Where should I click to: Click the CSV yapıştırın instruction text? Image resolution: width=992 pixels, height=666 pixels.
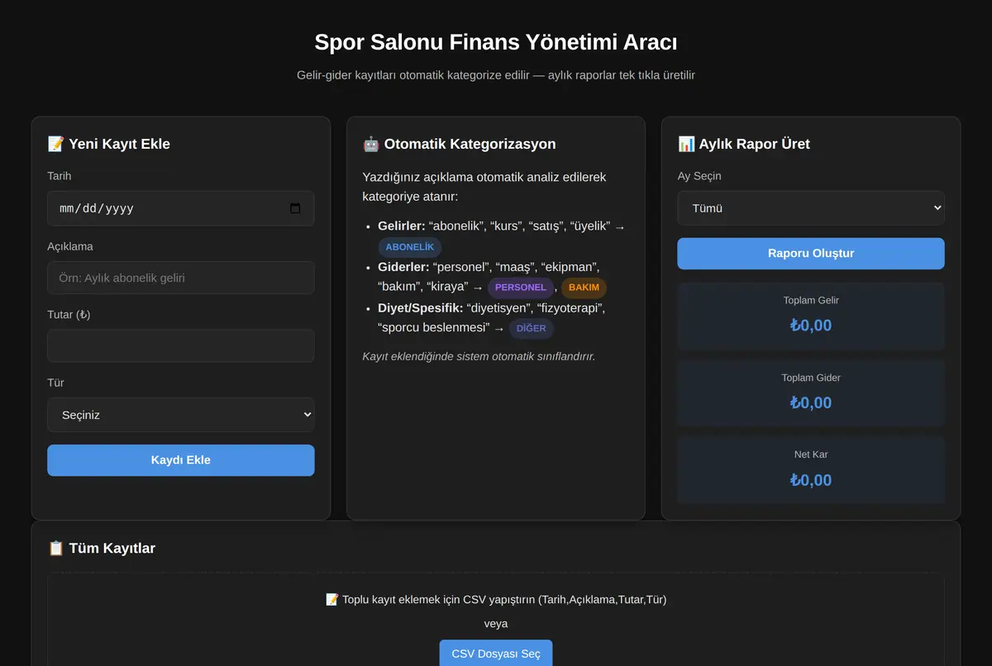pyautogui.click(x=496, y=599)
